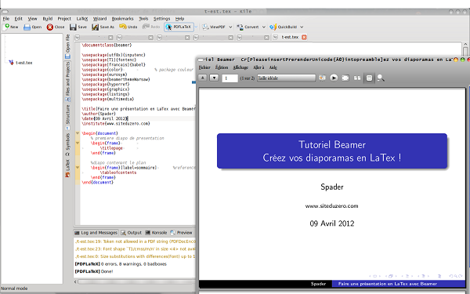
Task: Select t-est.tex in the file sidebar
Action: pos(24,63)
